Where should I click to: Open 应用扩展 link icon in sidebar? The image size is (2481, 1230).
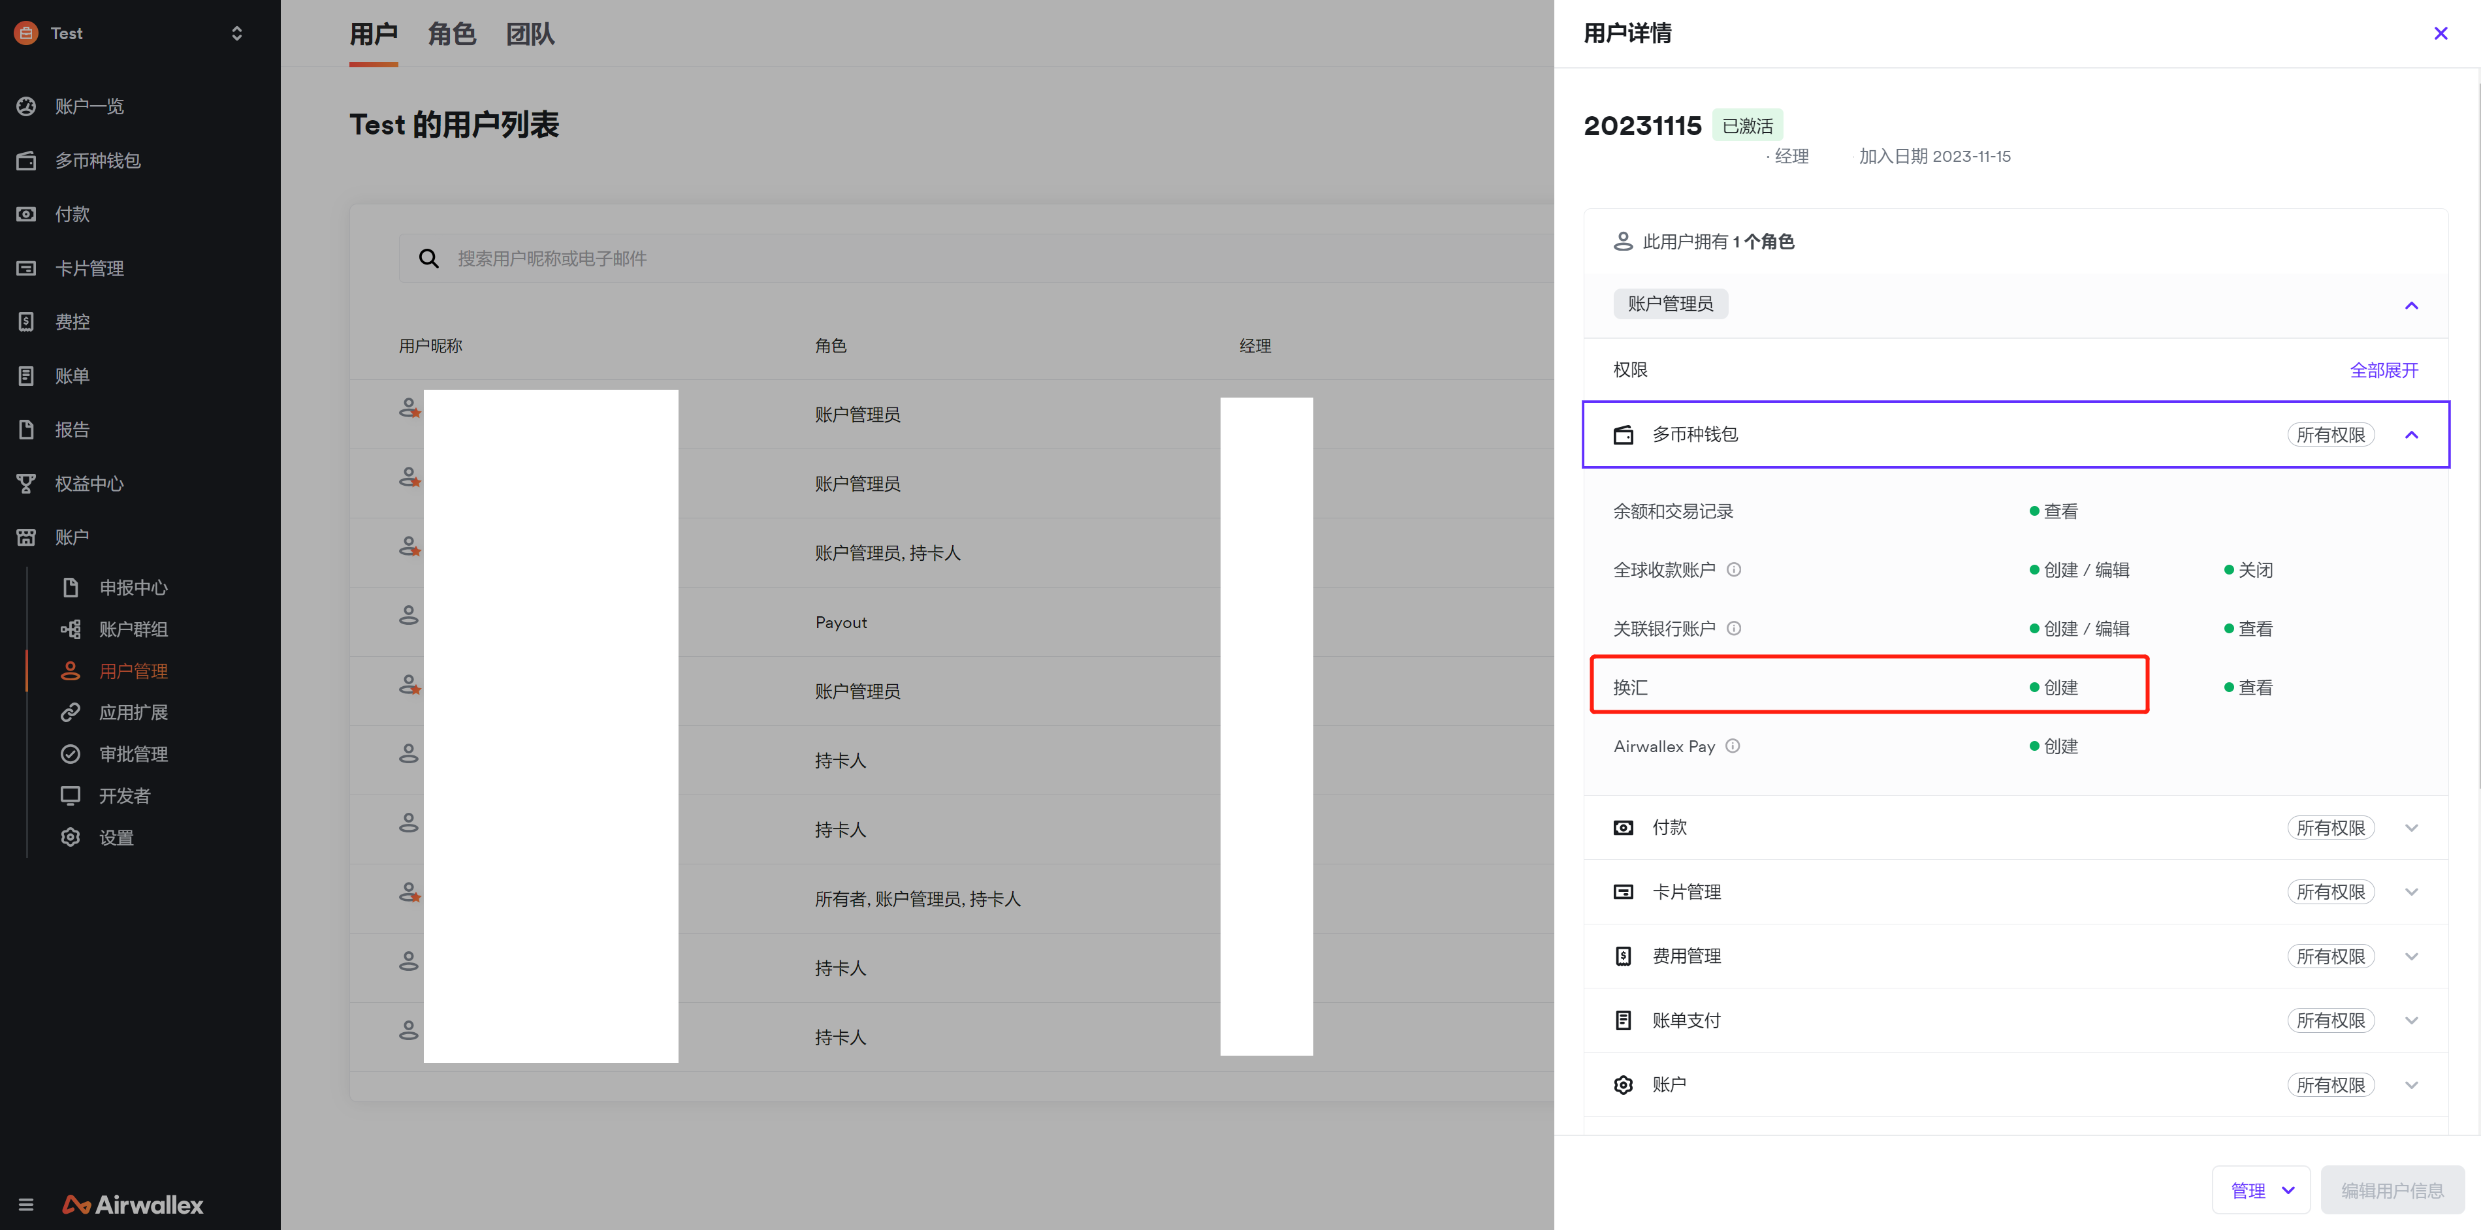pos(71,713)
